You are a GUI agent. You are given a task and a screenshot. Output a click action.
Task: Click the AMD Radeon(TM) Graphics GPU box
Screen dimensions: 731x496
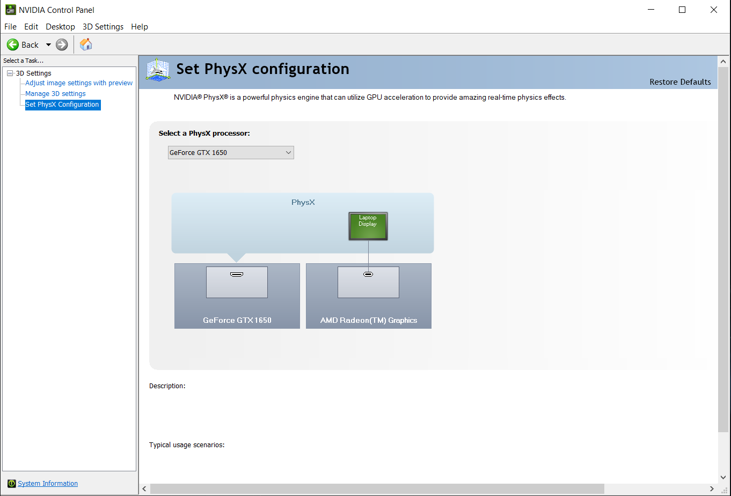[369, 296]
